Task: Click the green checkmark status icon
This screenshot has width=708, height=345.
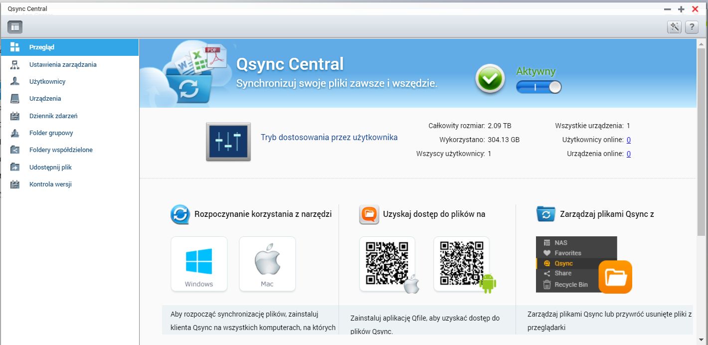Action: tap(490, 80)
